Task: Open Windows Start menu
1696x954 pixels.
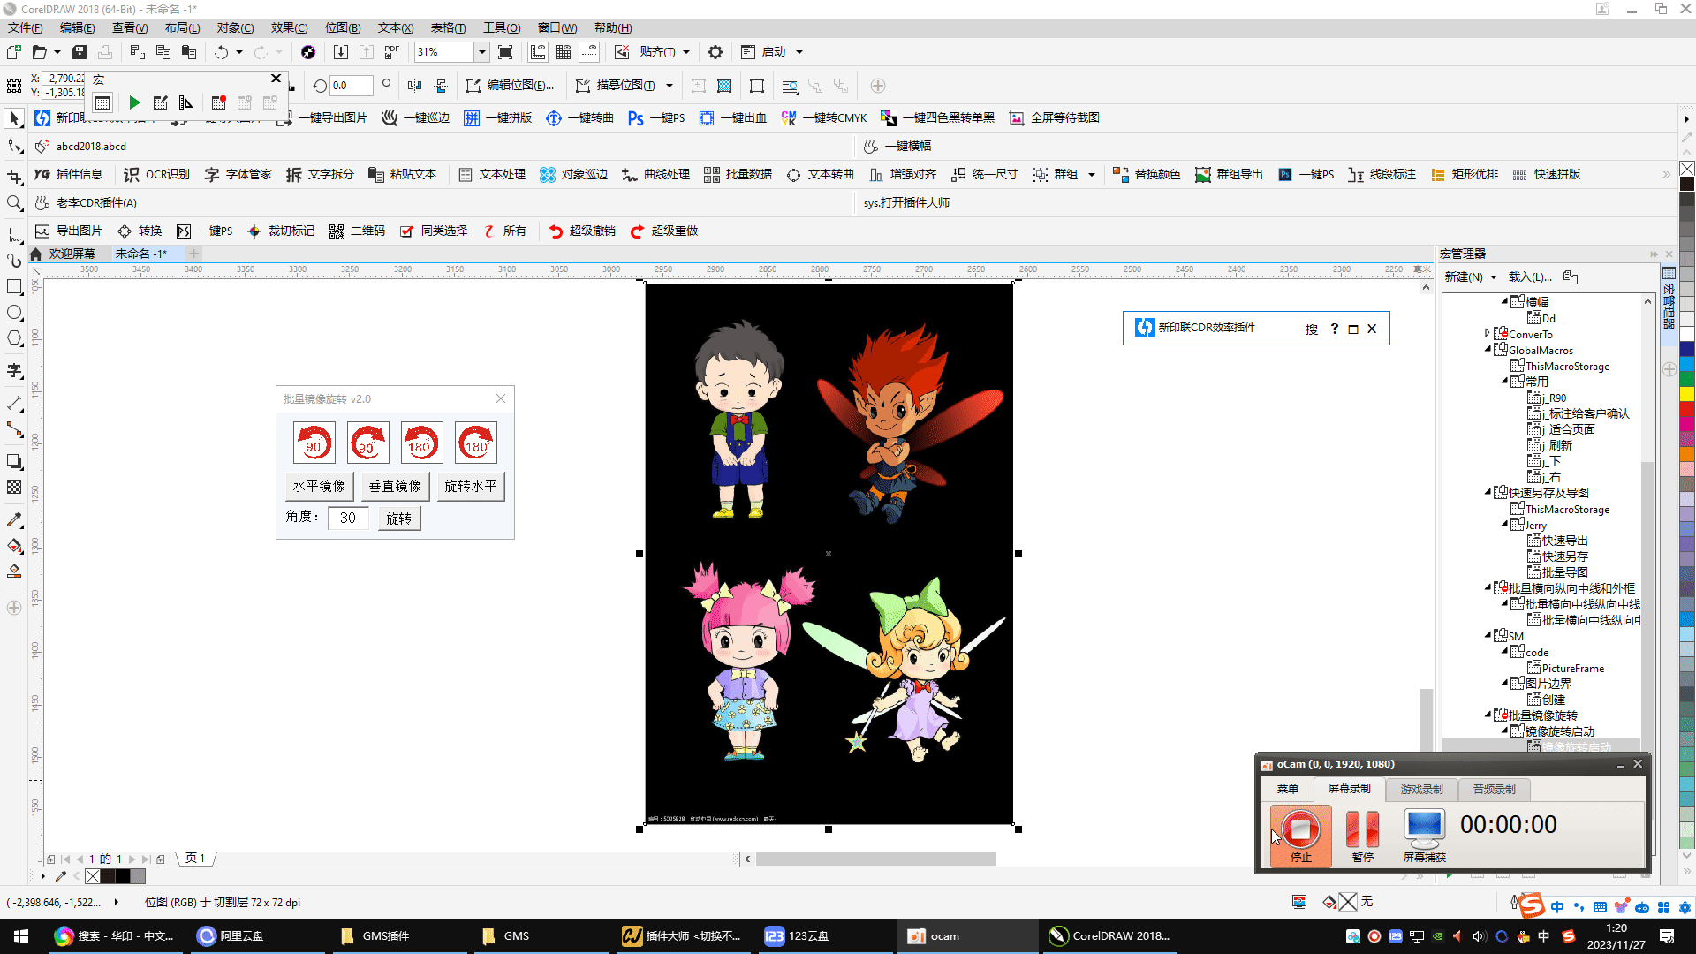Action: click(21, 936)
